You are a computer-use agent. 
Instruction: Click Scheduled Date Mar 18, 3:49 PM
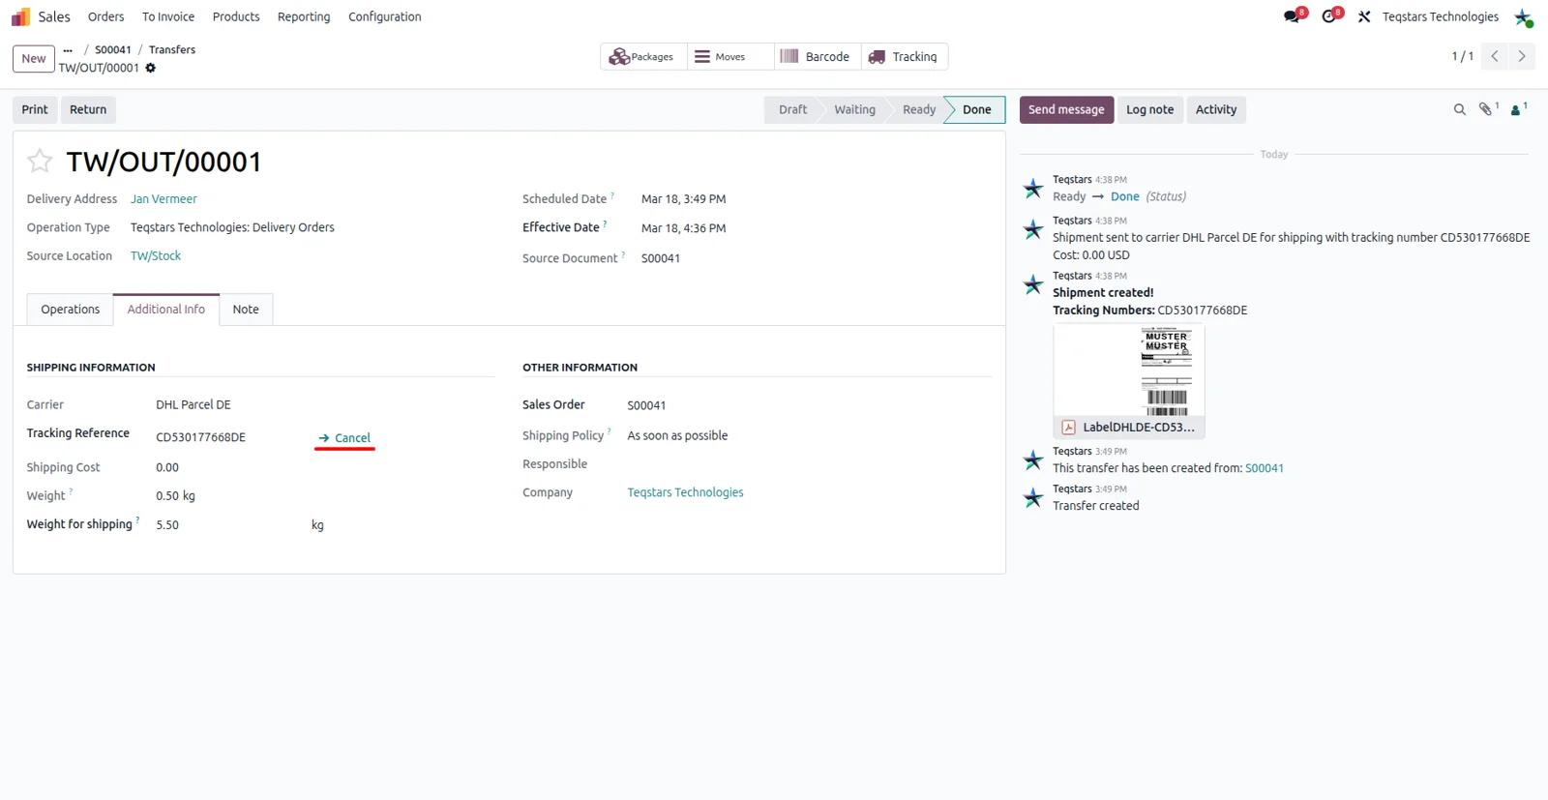[x=683, y=199]
